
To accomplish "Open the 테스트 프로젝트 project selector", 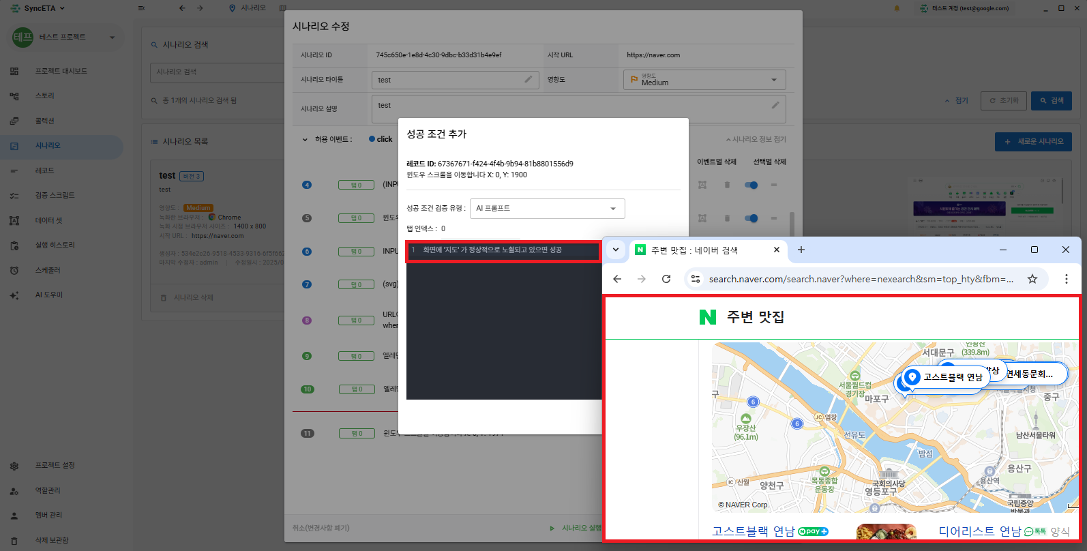I will (x=65, y=38).
